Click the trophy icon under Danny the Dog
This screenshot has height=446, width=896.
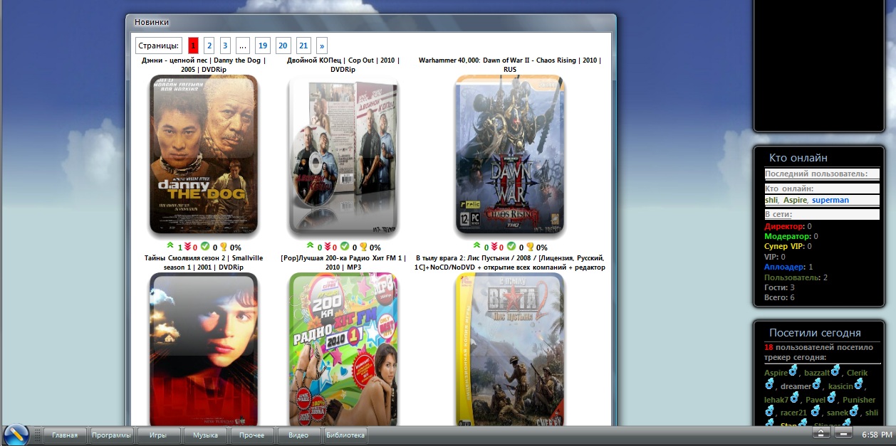(223, 246)
